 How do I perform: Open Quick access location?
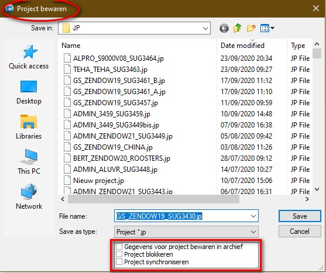click(29, 57)
